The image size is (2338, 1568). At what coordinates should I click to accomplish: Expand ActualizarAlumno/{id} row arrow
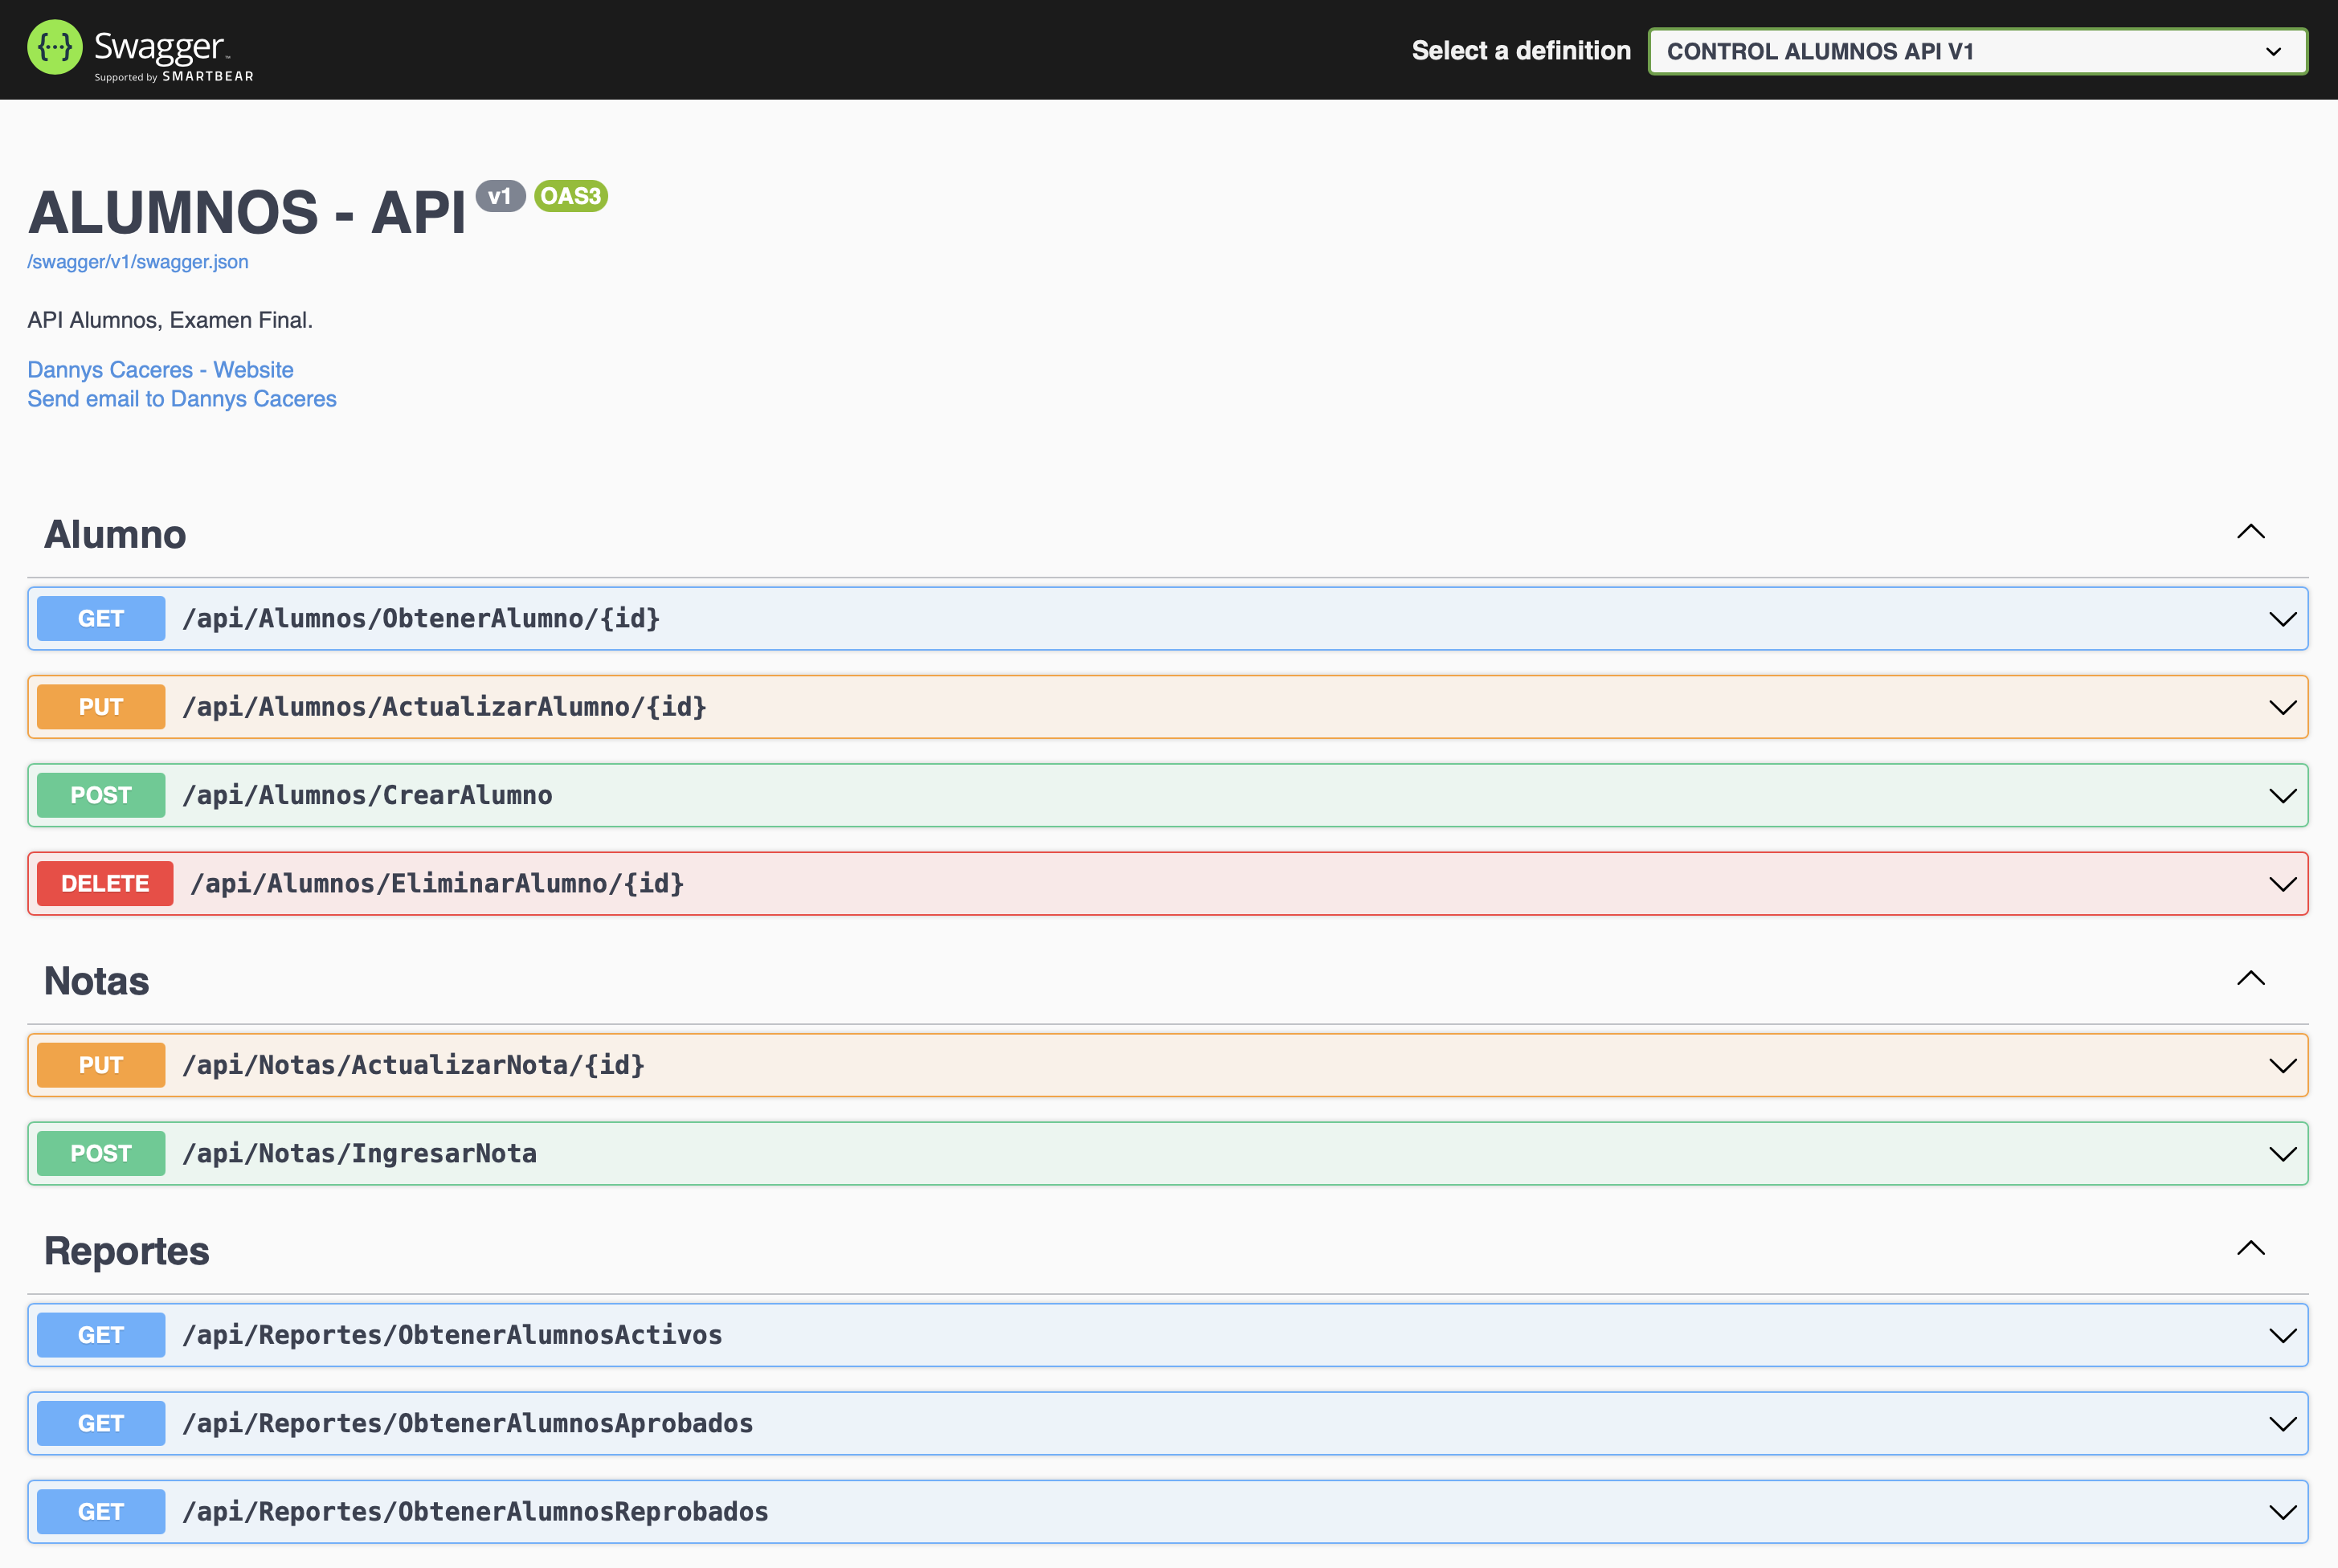pyautogui.click(x=2282, y=708)
